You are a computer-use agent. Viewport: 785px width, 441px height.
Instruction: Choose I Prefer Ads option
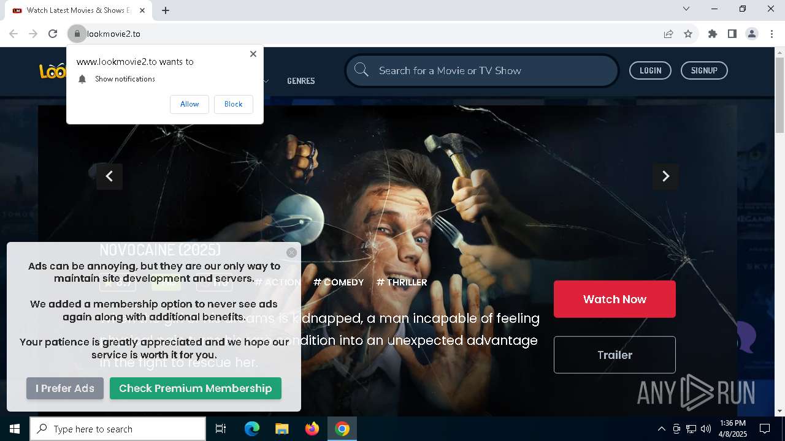coord(65,388)
